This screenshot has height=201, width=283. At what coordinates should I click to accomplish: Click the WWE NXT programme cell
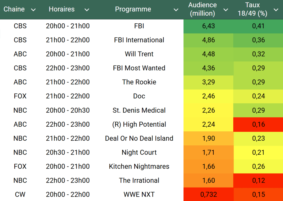[x=139, y=195]
